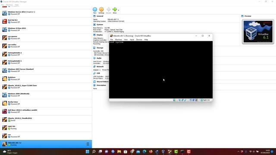Click inside the black Mikrotik VM console

coord(161,70)
